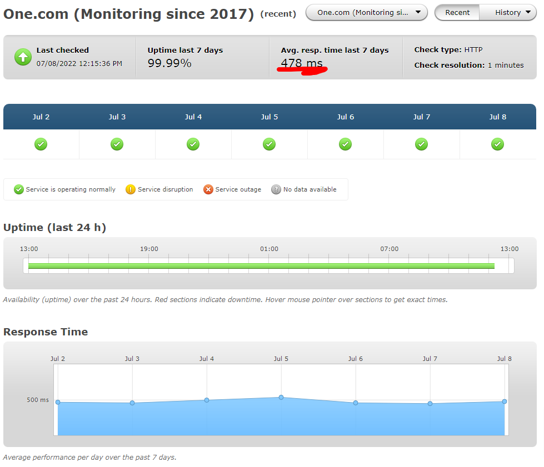Viewport: 544px width, 467px height.
Task: Click the green uptime bar for last 24 h
Action: pos(261,266)
